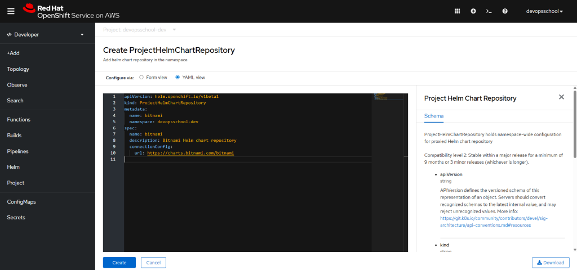Switch to the Schema tab
Viewport: 577px width, 270px height.
433,116
